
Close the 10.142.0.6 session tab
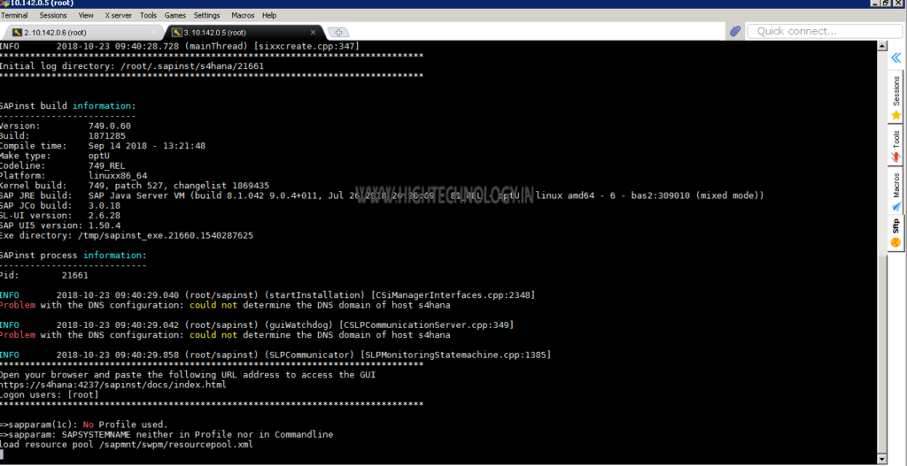pos(153,33)
